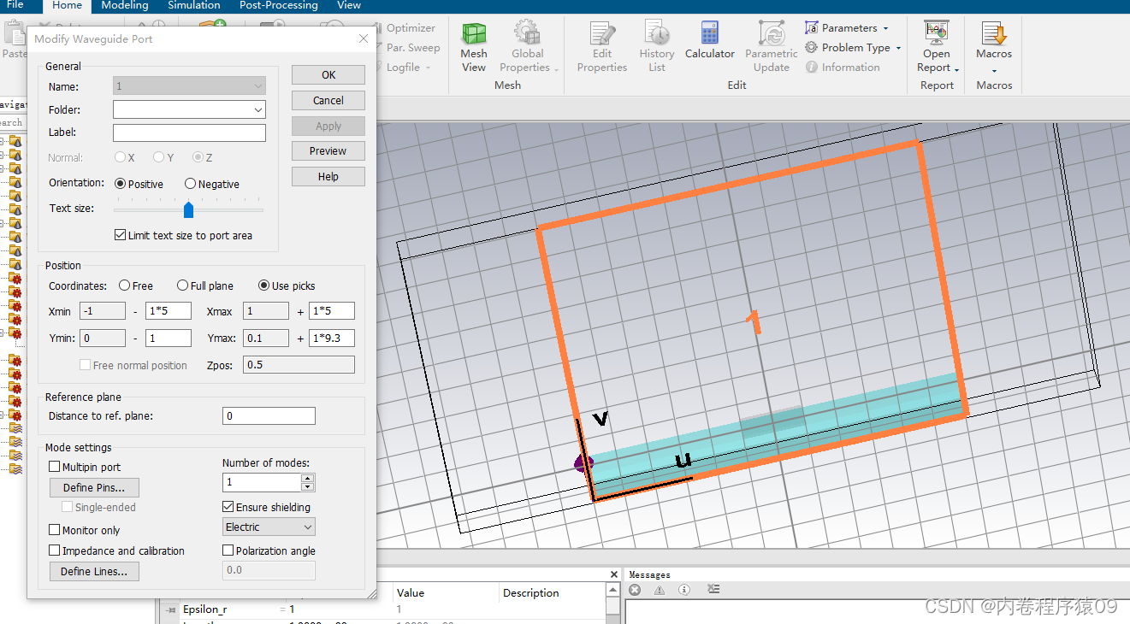Switch to the Simulation tab

pyautogui.click(x=194, y=5)
